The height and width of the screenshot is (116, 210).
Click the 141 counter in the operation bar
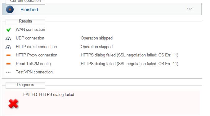[190, 9]
